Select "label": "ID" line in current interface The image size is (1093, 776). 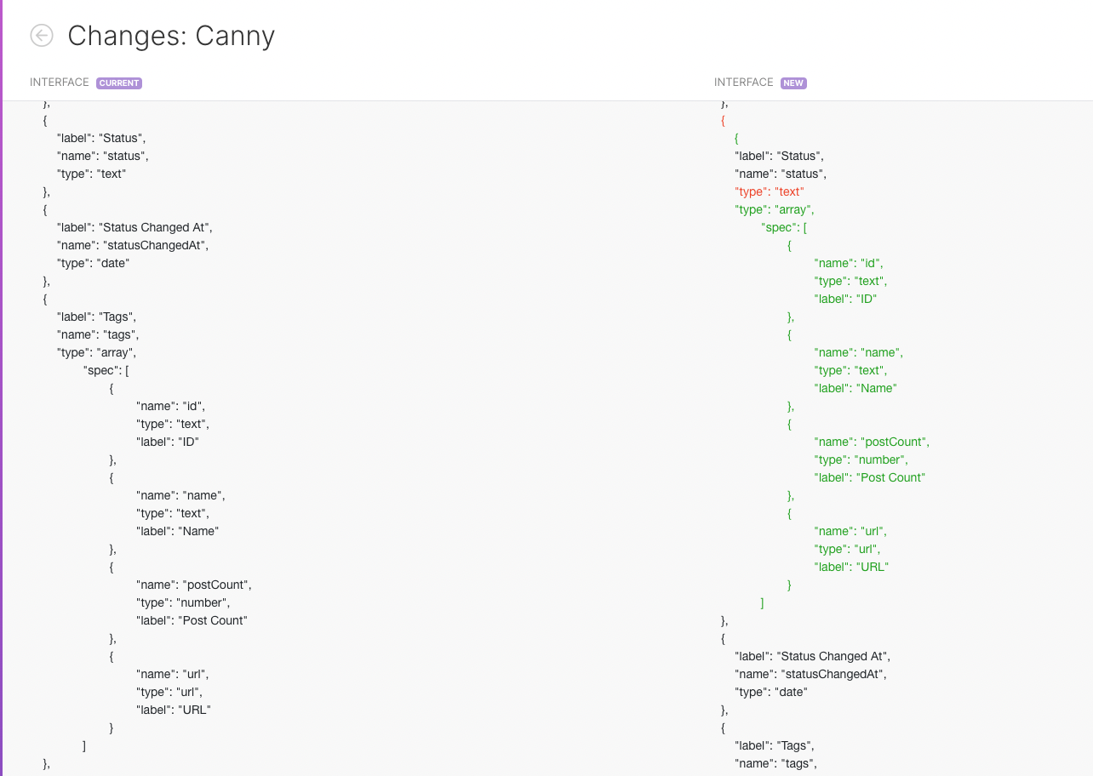coord(168,442)
